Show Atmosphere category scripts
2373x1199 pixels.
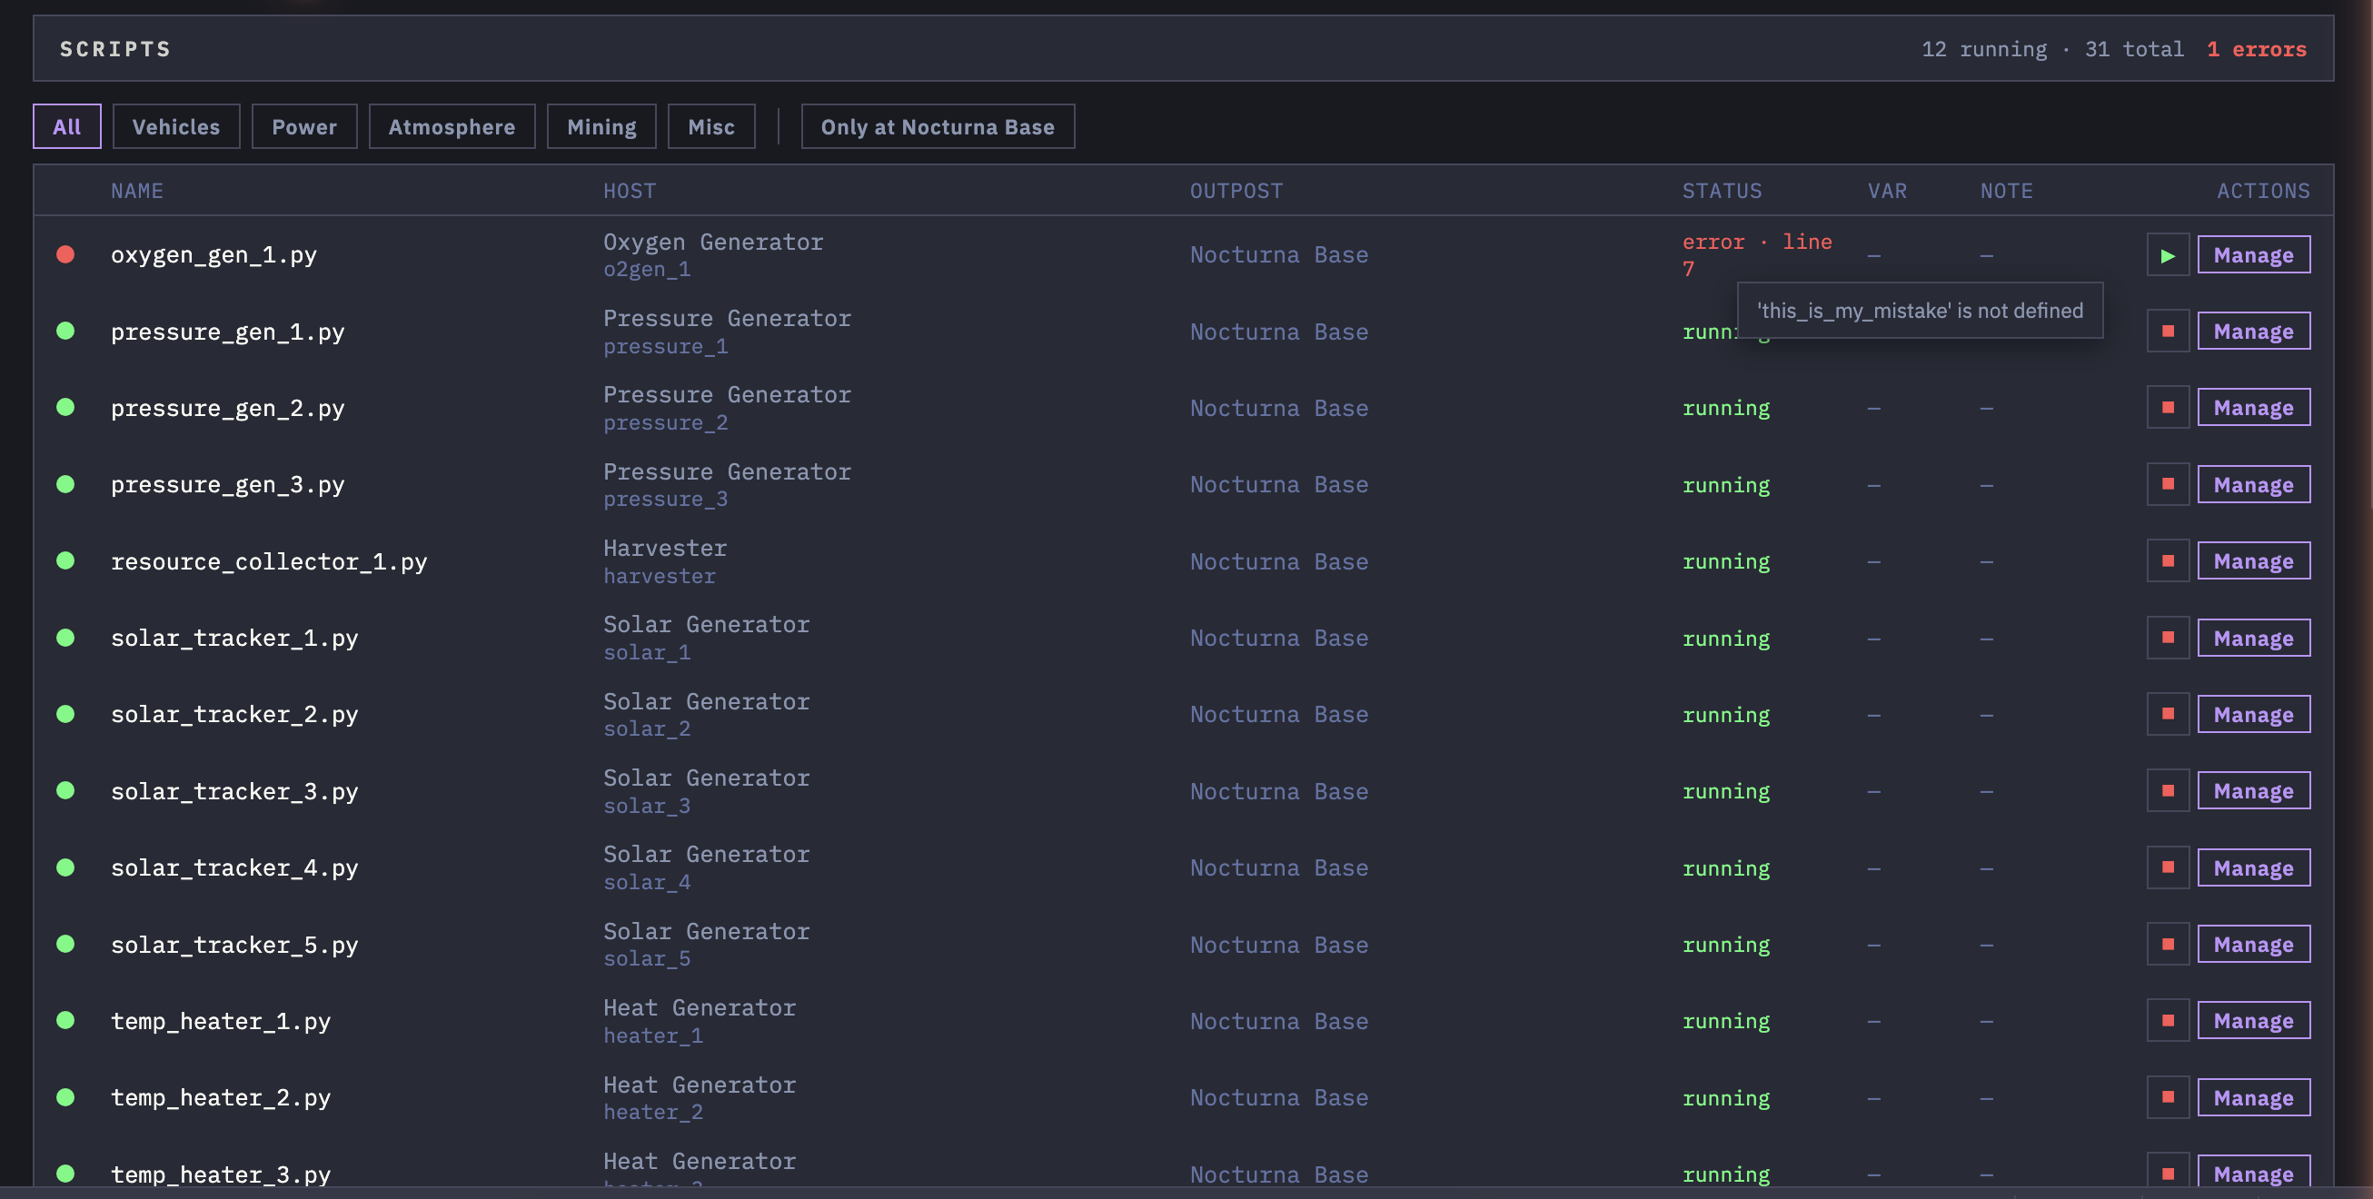[452, 127]
